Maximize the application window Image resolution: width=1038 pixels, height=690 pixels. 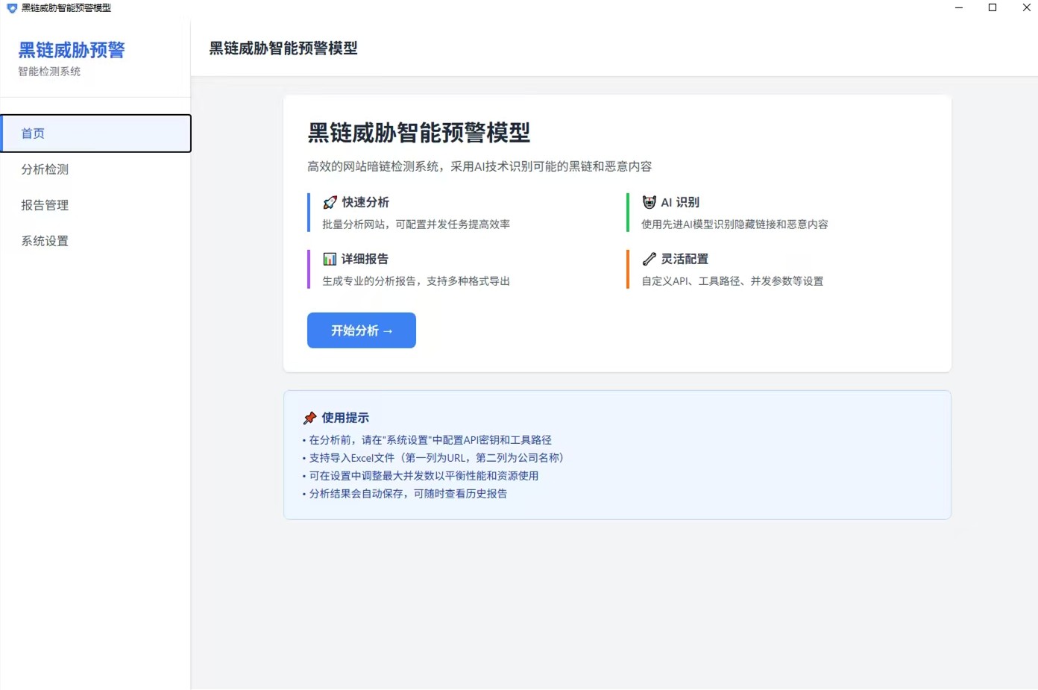(x=993, y=7)
